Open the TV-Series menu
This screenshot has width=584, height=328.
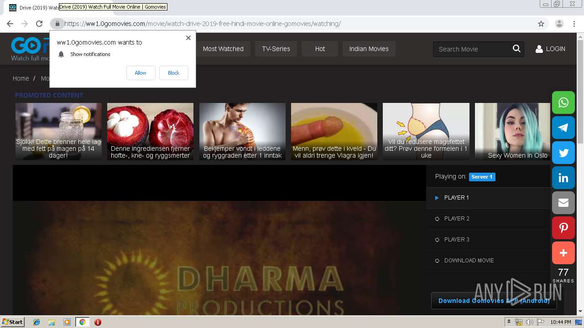(276, 49)
